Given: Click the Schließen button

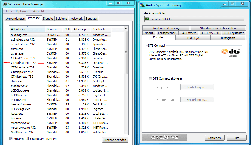Looking at the screenshot, I should [x=215, y=138].
